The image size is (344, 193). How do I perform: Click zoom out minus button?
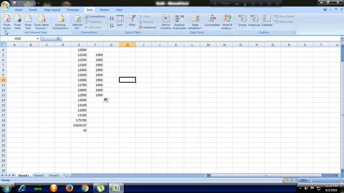coord(311,180)
